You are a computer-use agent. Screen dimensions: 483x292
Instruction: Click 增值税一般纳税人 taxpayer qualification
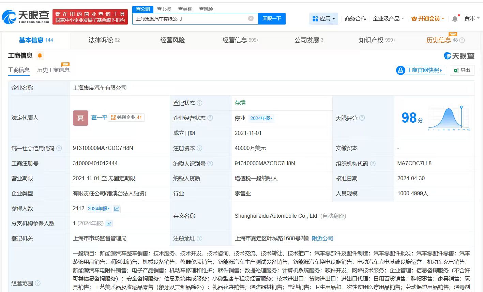256,179
